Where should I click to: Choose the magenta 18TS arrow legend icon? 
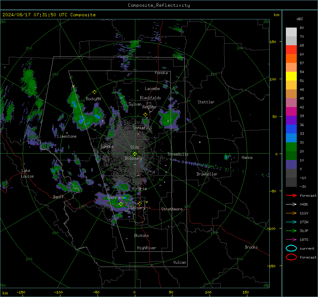[x=291, y=240]
